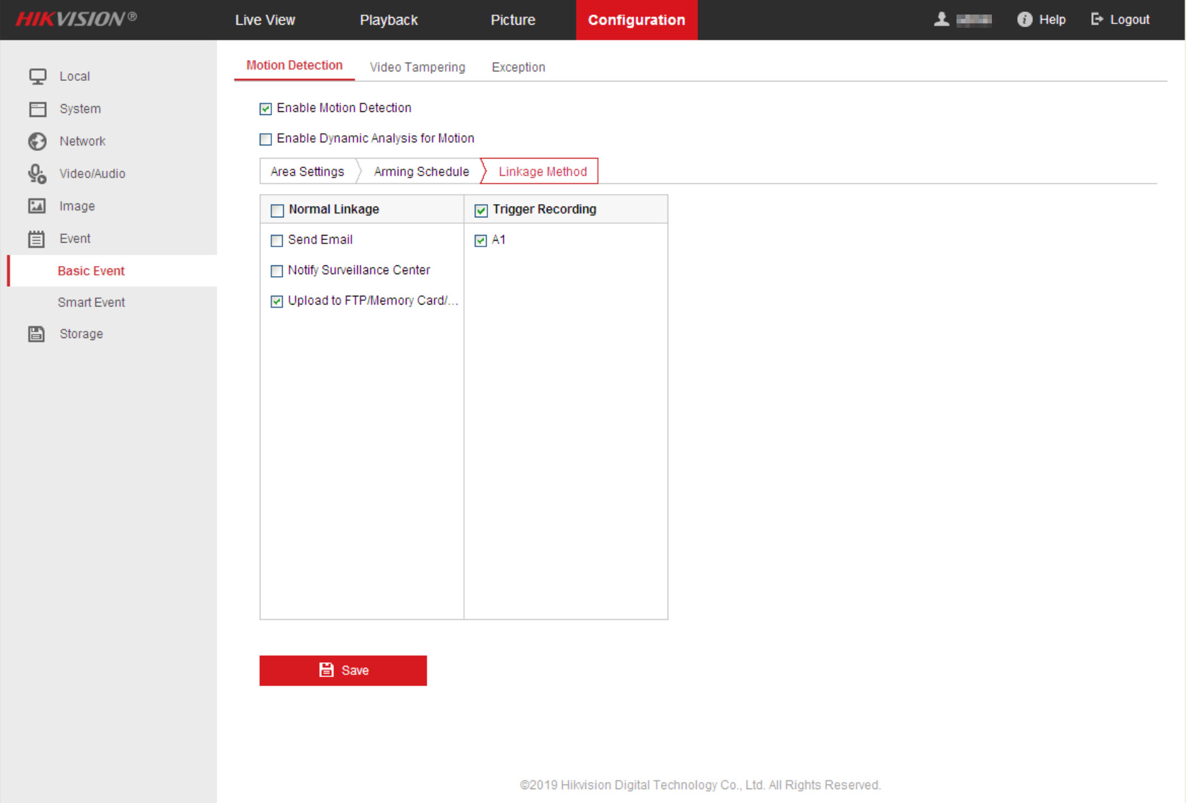Click the Hikvision logo
Viewport: 1186px width, 803px height.
(76, 19)
